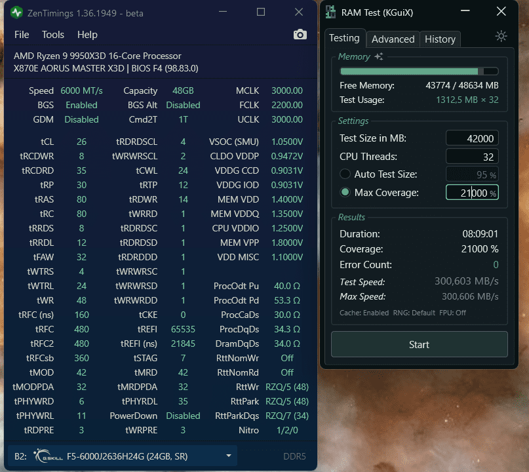529x472 pixels.
Task: Click the ZenTimings app logo icon
Action: 16,13
